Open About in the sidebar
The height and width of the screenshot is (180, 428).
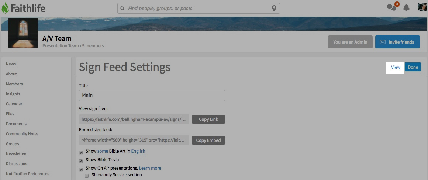coord(11,74)
